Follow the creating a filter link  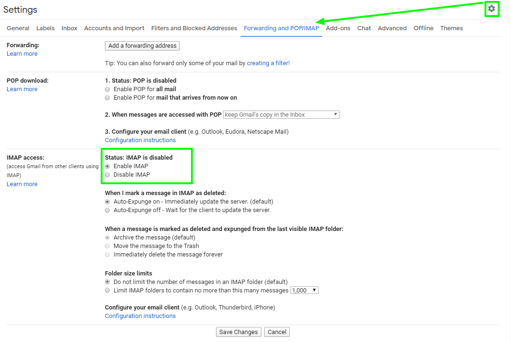click(x=268, y=63)
